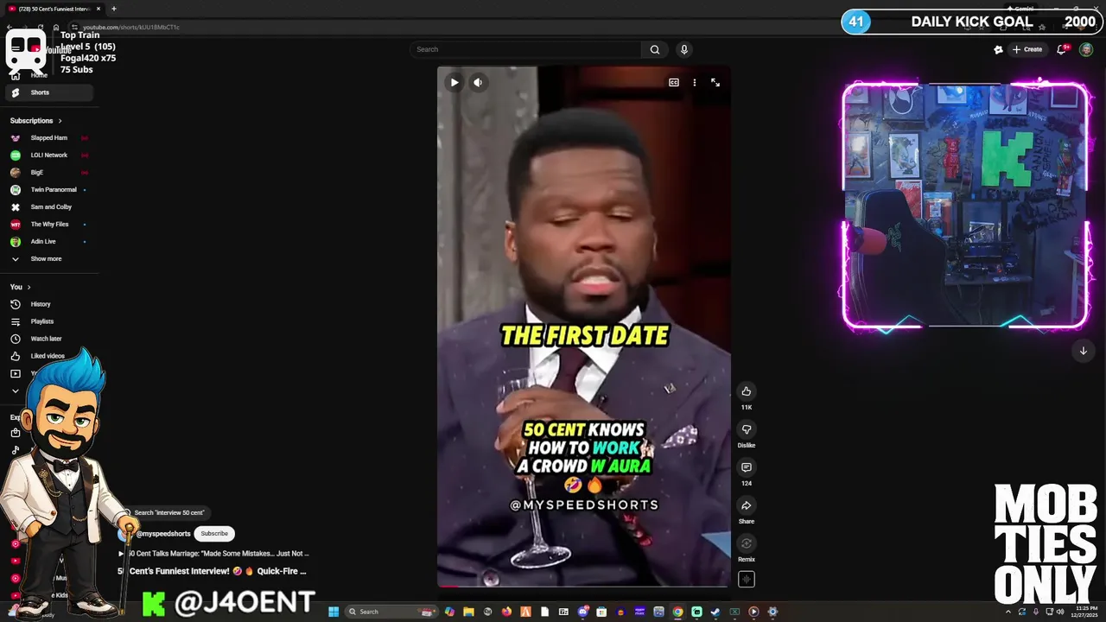Image resolution: width=1106 pixels, height=622 pixels.
Task: Open the sound thumbnail below Remix
Action: coord(747,580)
